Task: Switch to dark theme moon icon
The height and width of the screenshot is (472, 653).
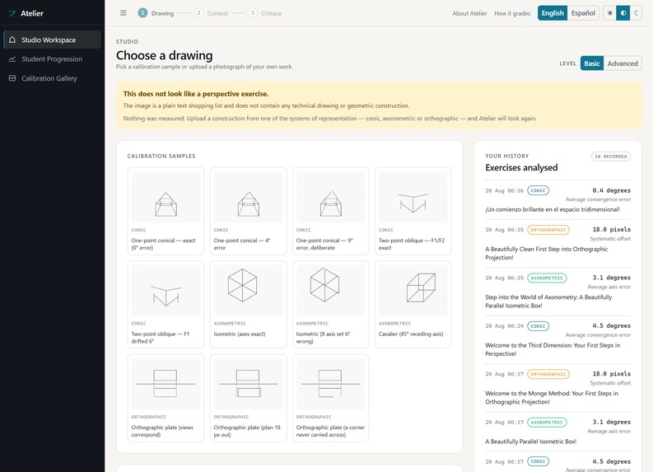Action: pyautogui.click(x=636, y=13)
